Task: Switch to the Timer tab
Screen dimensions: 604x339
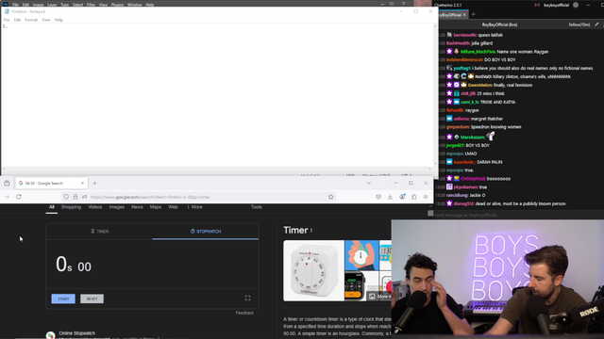Action: coord(100,232)
